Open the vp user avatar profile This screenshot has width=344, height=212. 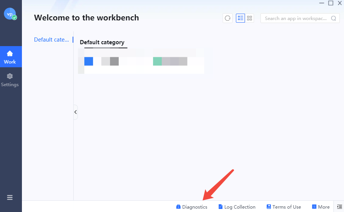click(x=10, y=14)
